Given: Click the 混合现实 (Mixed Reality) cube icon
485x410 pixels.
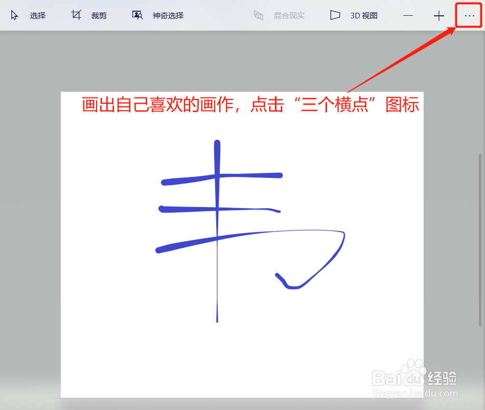Looking at the screenshot, I should 259,15.
